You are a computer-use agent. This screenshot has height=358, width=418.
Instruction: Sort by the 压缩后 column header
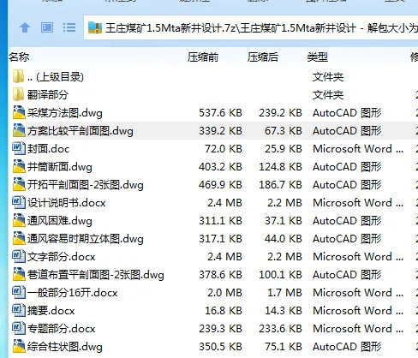pos(263,57)
